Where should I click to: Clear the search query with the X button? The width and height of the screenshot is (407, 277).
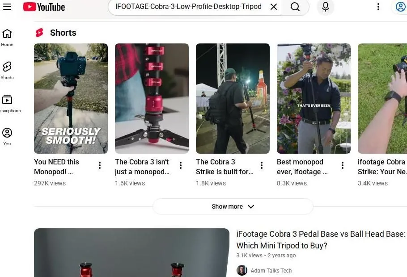pyautogui.click(x=274, y=7)
